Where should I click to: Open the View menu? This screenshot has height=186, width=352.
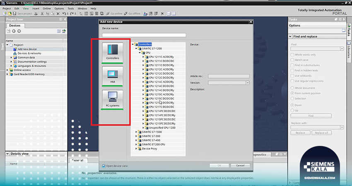point(26,9)
